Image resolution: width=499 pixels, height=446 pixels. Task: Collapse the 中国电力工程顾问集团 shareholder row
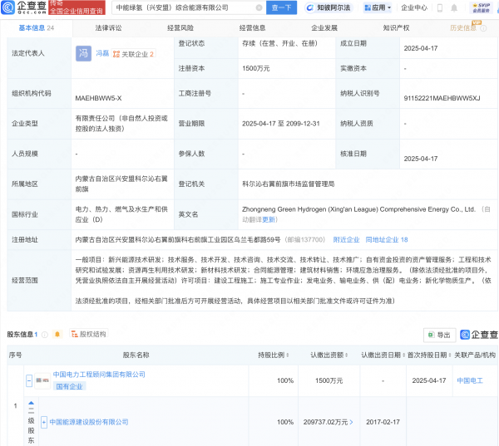pos(29,380)
